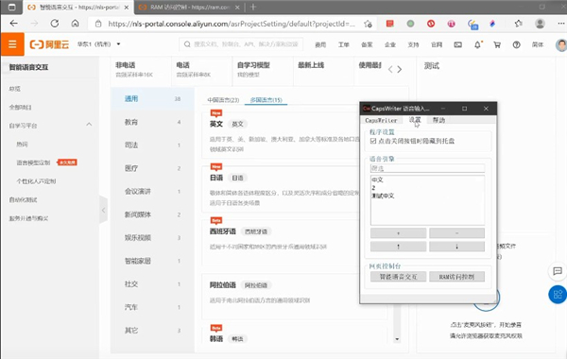This screenshot has width=567, height=359.
Task: Open the region dropdown 华东1
Action: pyautogui.click(x=98, y=44)
